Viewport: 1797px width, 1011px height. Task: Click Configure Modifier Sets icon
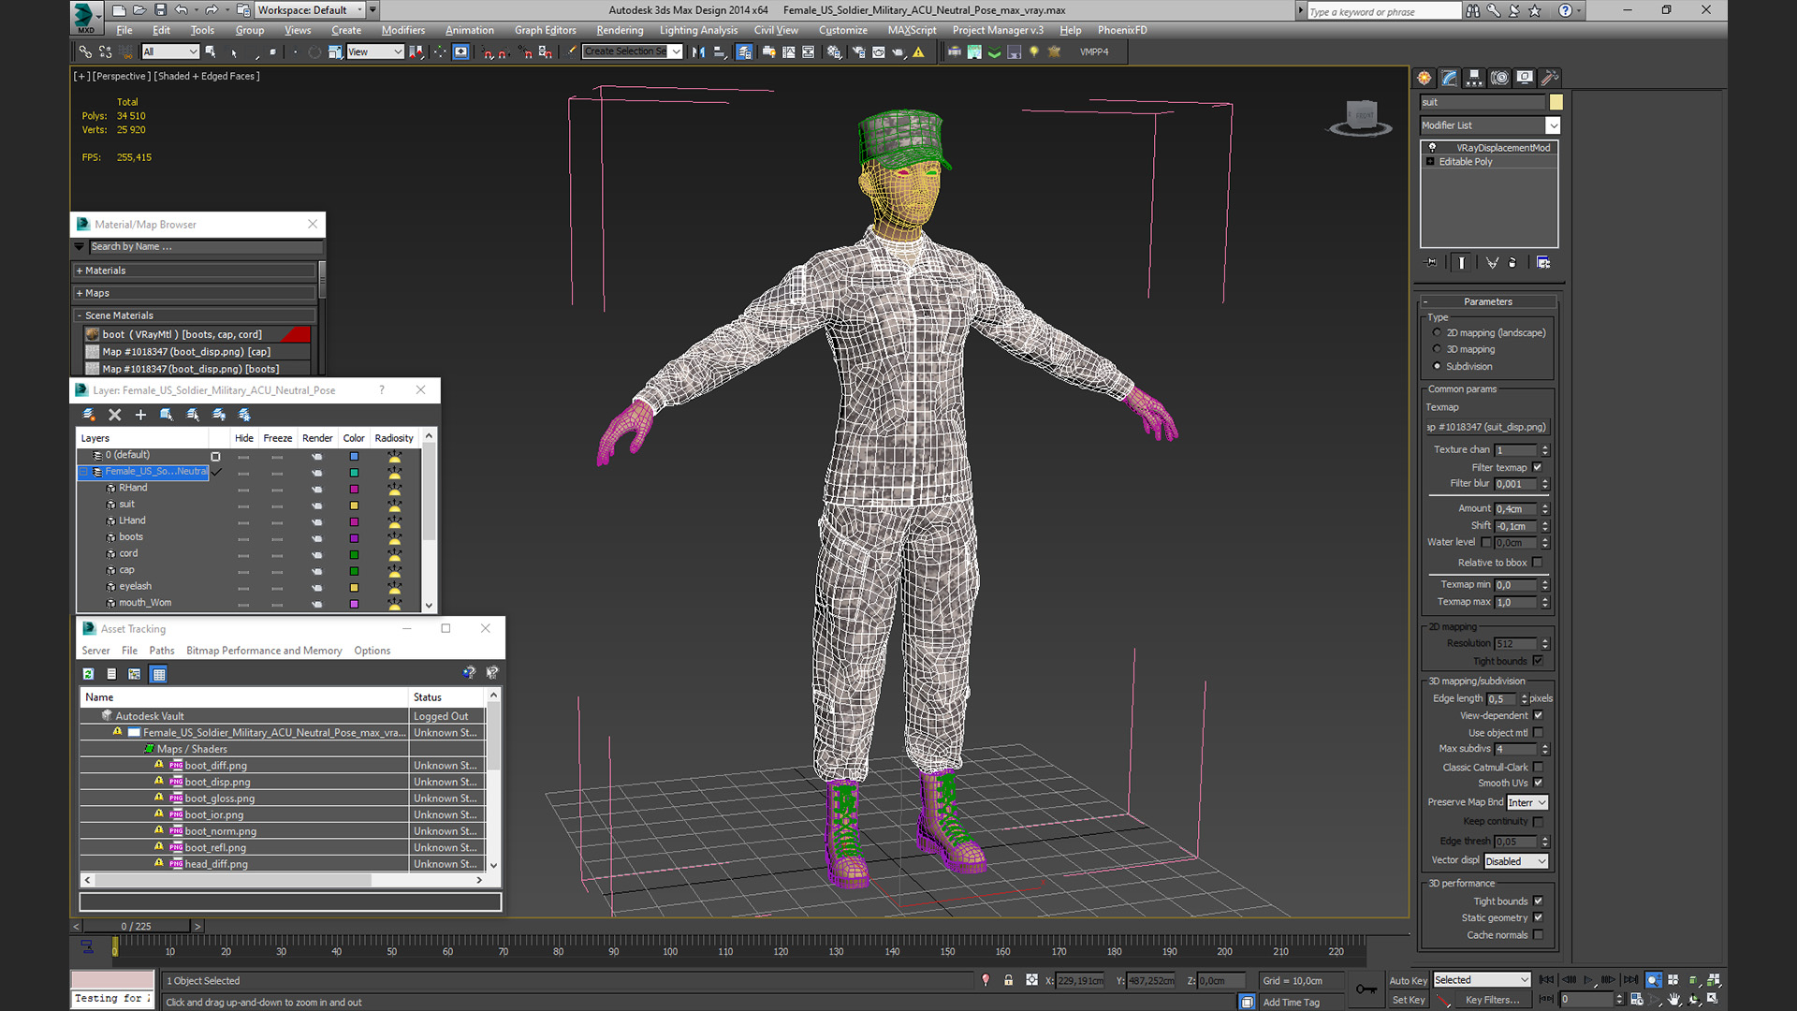point(1543,263)
